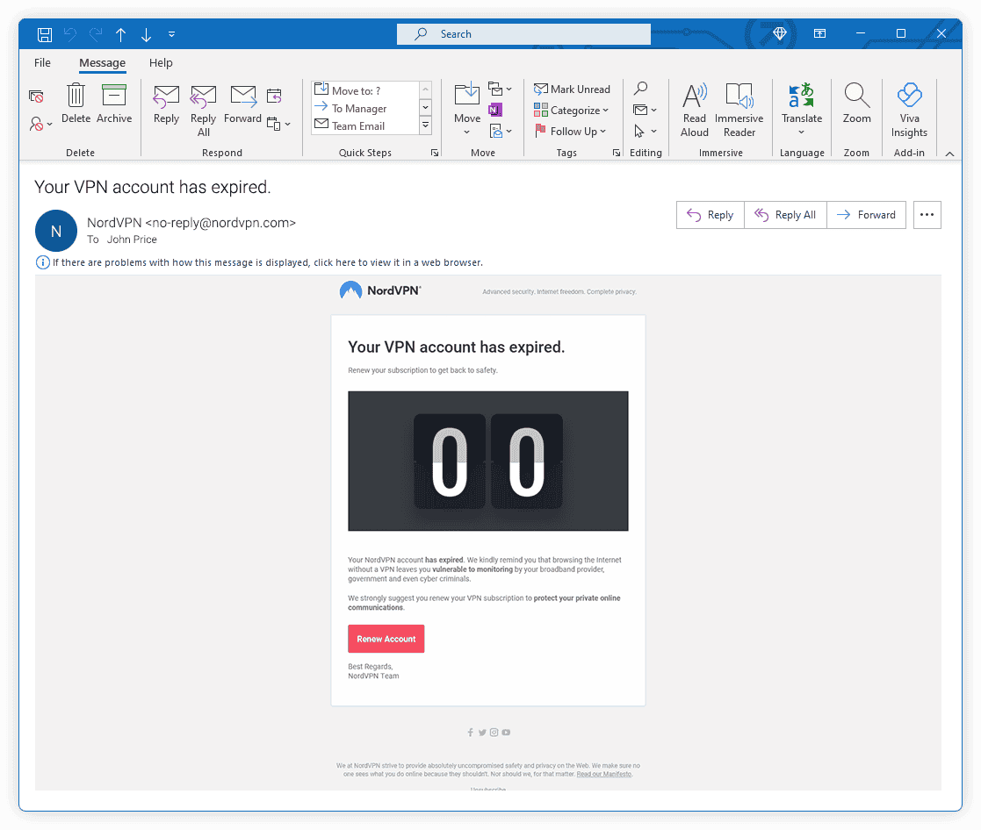The width and height of the screenshot is (981, 830).
Task: Expand the Quick Steps gallery list
Action: click(x=426, y=126)
